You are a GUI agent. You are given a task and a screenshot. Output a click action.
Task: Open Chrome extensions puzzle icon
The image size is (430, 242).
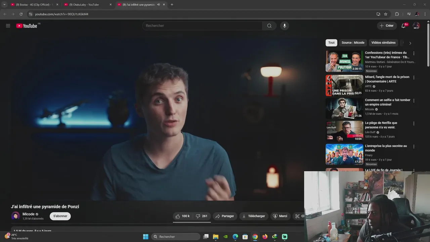397,14
